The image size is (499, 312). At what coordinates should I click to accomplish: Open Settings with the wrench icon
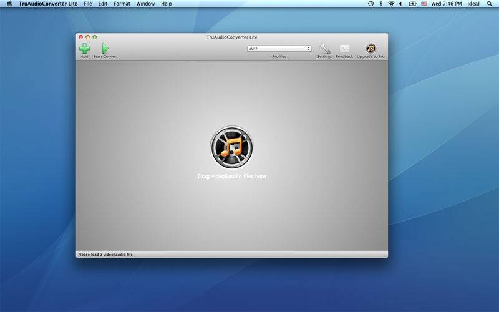coord(324,49)
